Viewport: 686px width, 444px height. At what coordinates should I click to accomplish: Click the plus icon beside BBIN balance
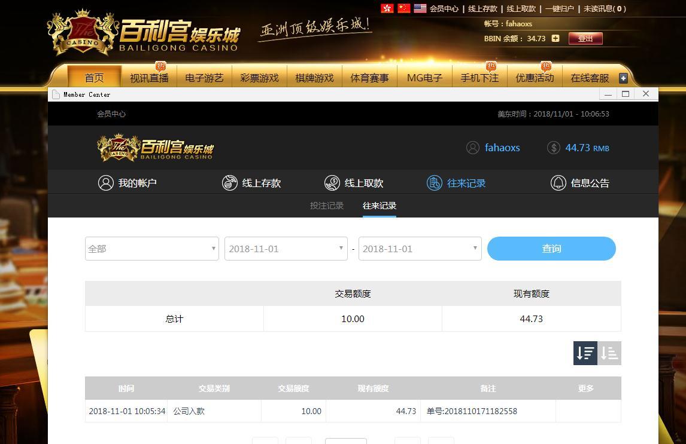(x=555, y=38)
